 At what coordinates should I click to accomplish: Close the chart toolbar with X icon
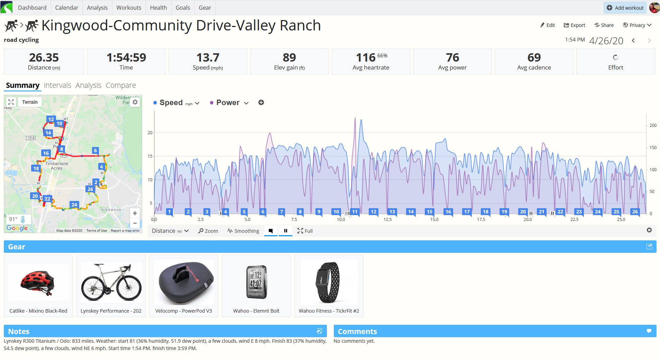click(x=649, y=230)
